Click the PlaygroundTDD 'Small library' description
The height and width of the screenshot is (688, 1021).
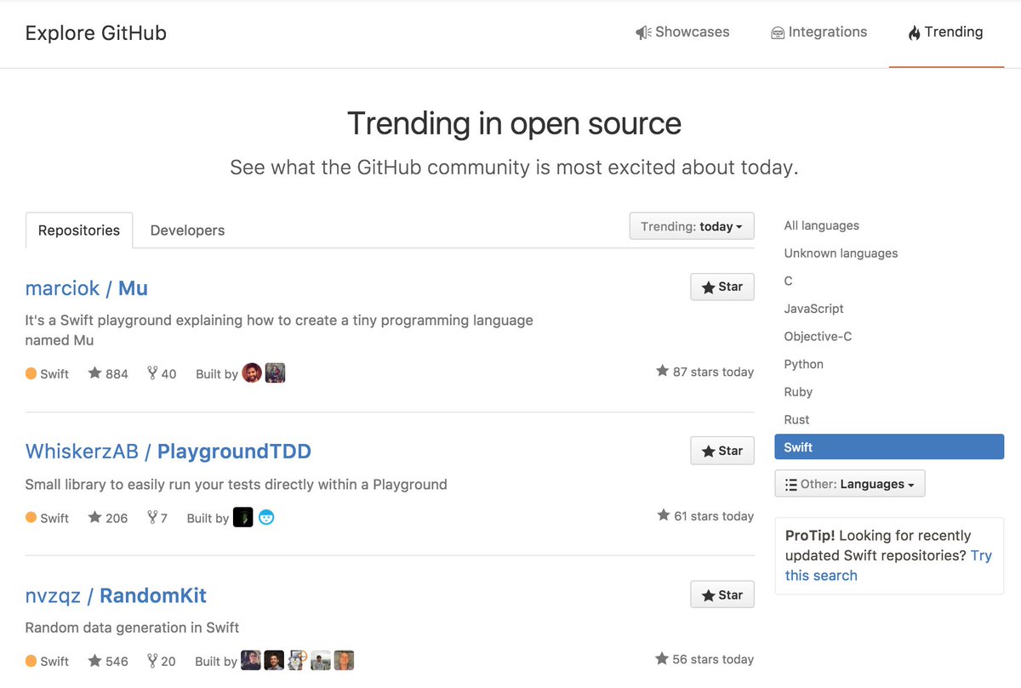click(236, 485)
